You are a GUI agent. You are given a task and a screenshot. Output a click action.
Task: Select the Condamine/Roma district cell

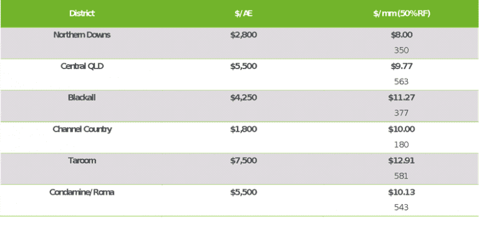(x=82, y=192)
